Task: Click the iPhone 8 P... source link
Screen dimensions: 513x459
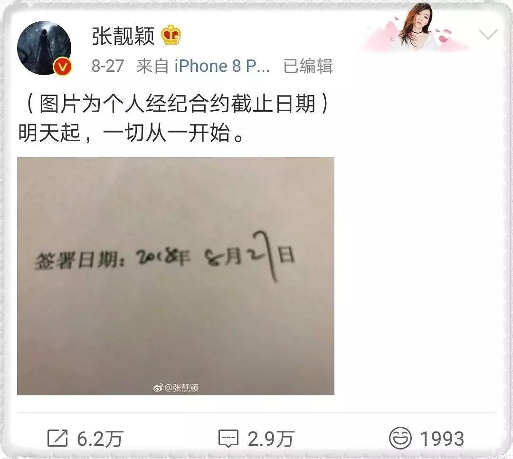Action: click(x=222, y=66)
